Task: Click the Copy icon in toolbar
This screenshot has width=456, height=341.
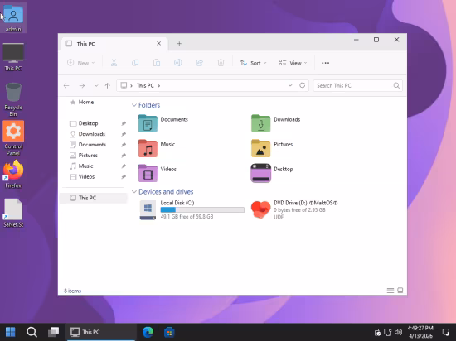Action: (x=135, y=63)
